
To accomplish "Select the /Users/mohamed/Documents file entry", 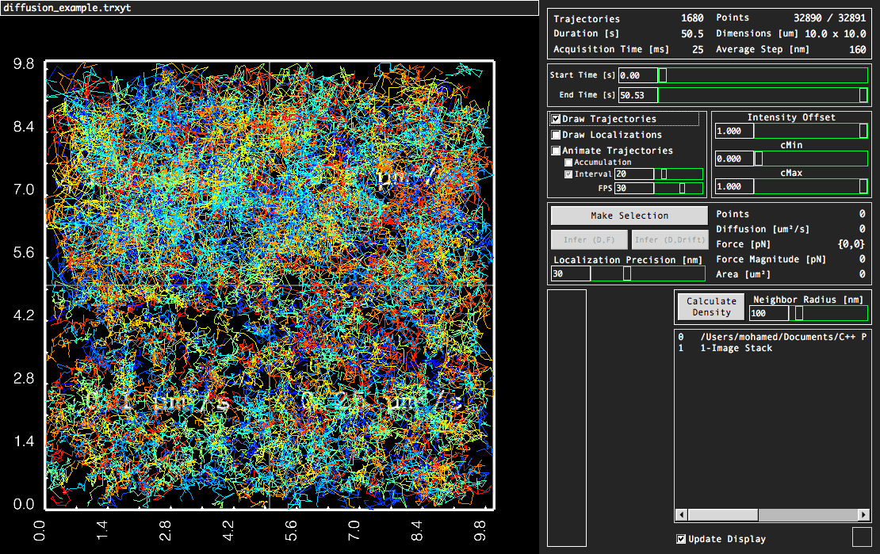I will (x=782, y=337).
